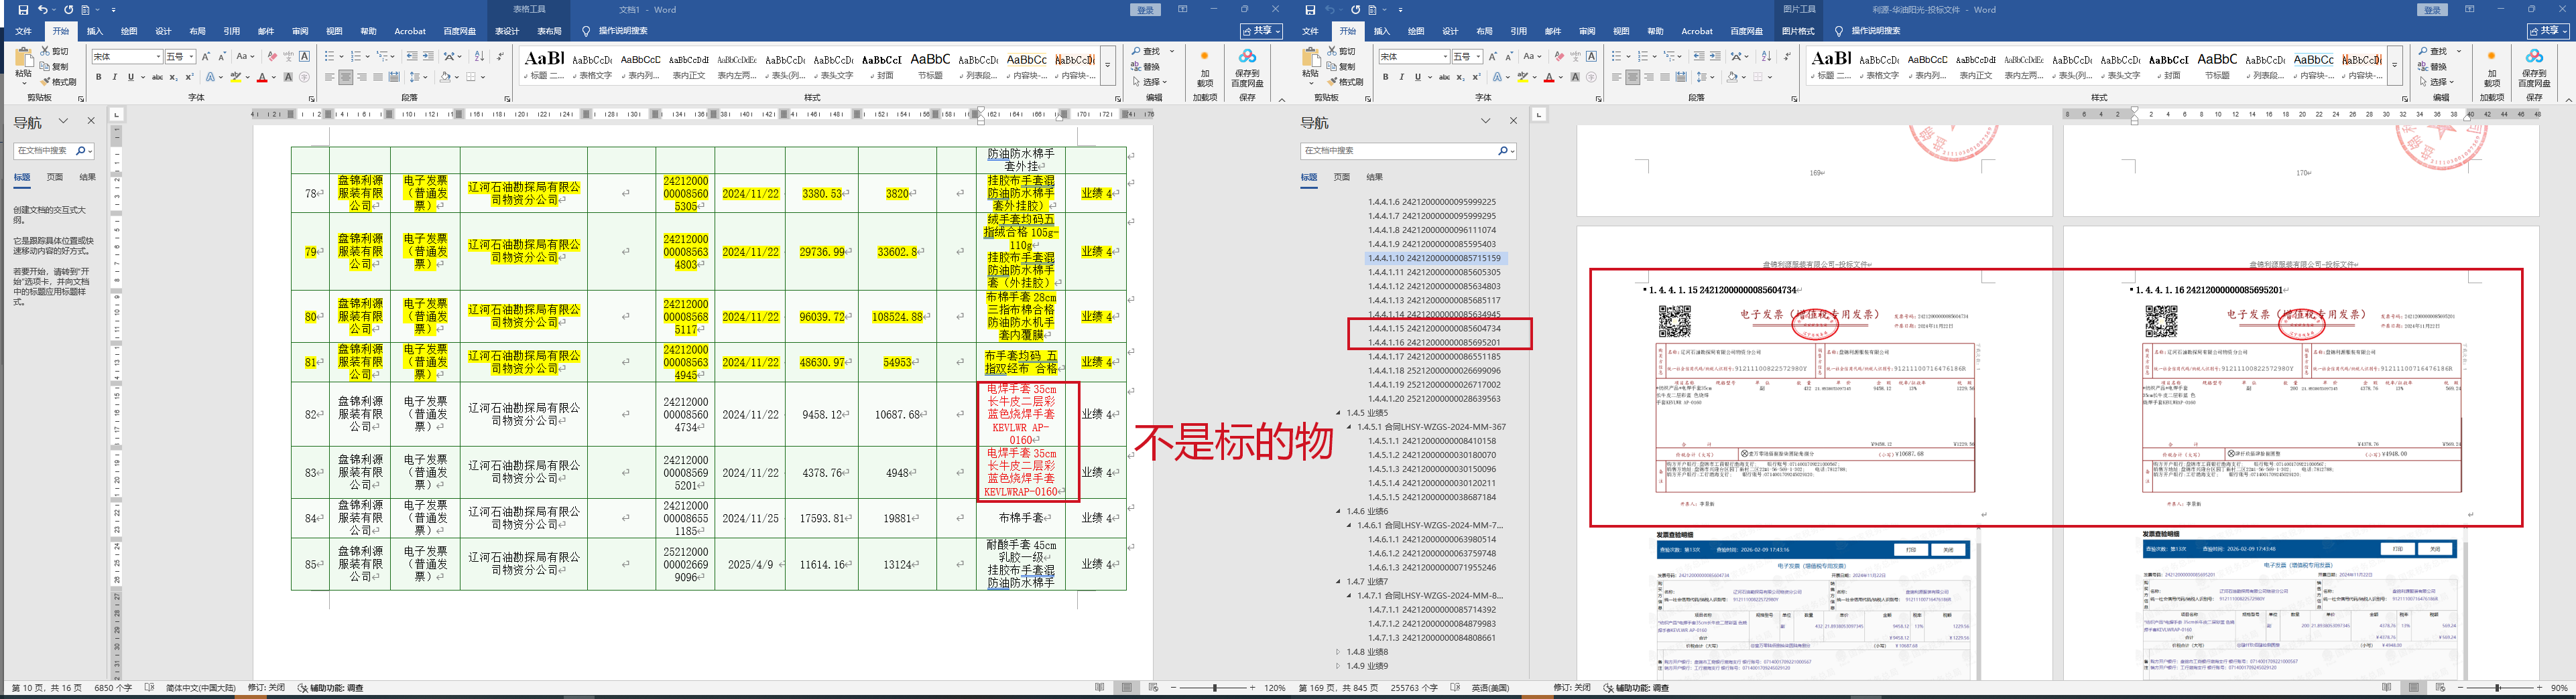Click 粘贴 button in the 文档1 ribbon
2576x699 pixels.
(23, 67)
